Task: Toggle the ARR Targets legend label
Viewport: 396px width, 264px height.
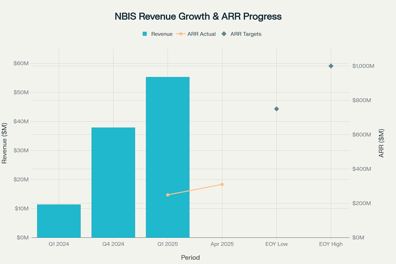Action: pyautogui.click(x=246, y=34)
